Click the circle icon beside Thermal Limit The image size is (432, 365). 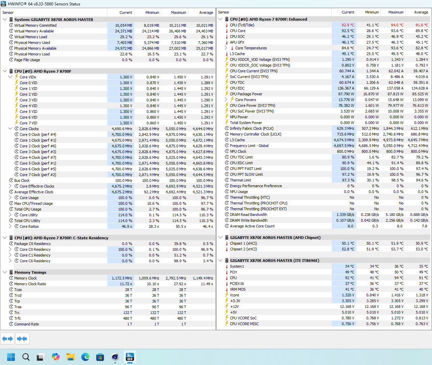227,180
